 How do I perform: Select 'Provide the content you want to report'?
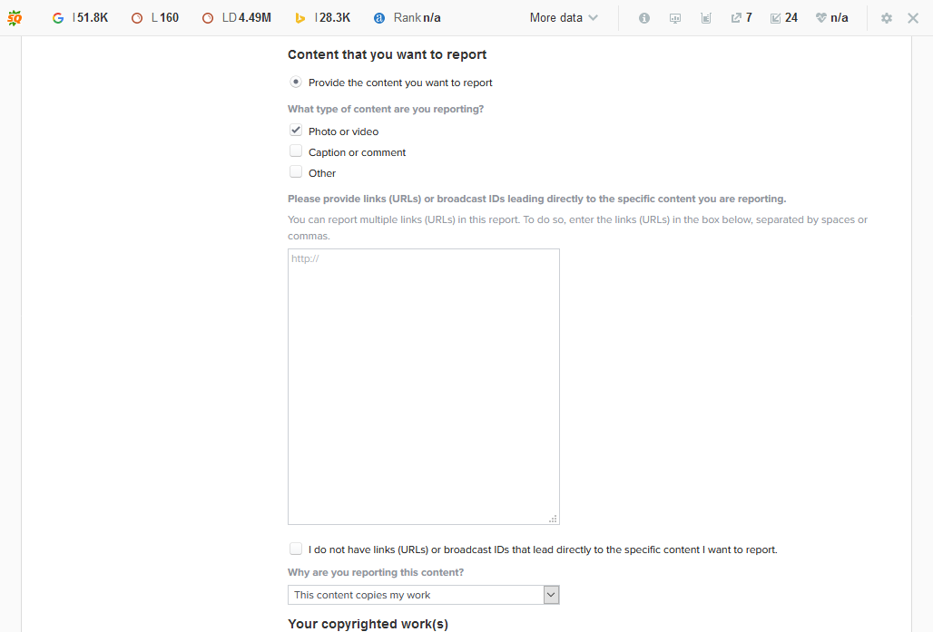tap(296, 83)
